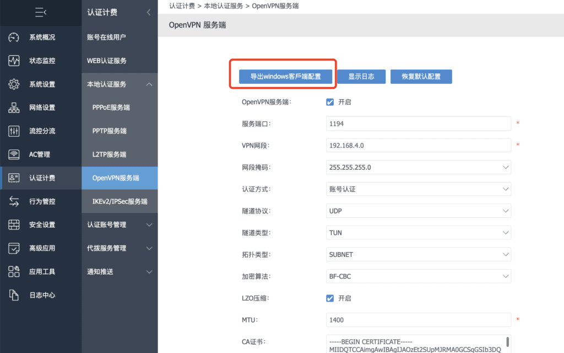
Task: Open 系统设置 via its gear icon
Action: point(14,84)
